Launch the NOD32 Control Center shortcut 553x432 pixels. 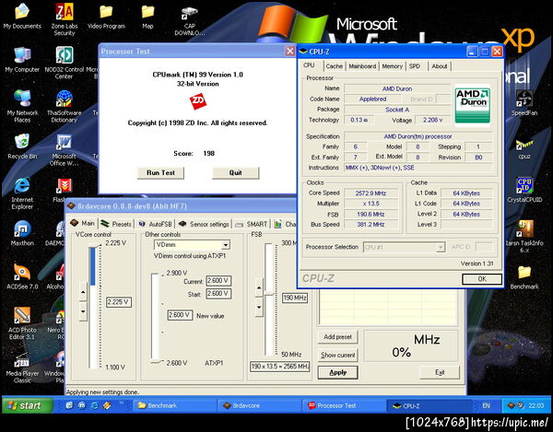click(65, 63)
